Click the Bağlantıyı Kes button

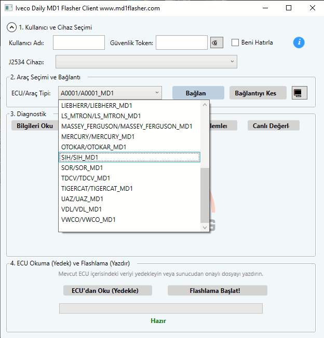point(258,93)
